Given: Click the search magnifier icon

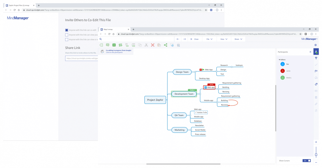Looking at the screenshot, I should point(101,39).
